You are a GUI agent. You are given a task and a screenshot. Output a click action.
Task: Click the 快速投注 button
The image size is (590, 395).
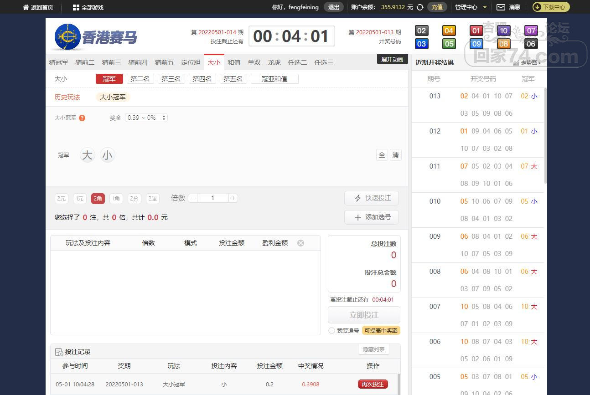coord(372,198)
